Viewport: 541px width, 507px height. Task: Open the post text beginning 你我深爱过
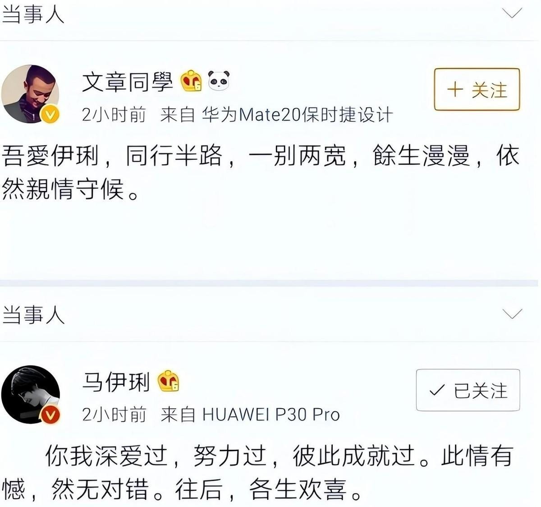coord(257,472)
